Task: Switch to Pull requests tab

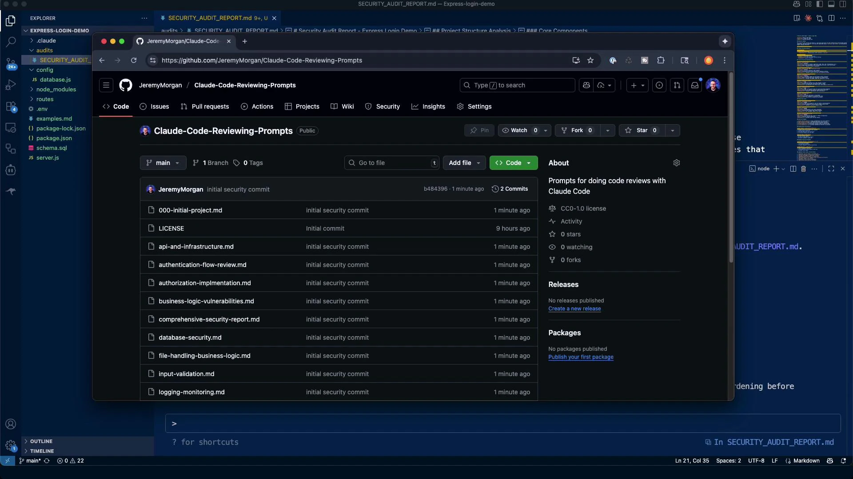Action: (x=205, y=106)
